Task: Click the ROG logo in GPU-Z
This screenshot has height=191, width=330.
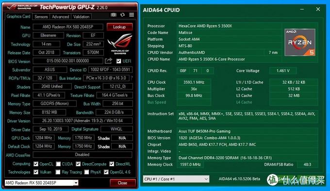Action: click(120, 43)
